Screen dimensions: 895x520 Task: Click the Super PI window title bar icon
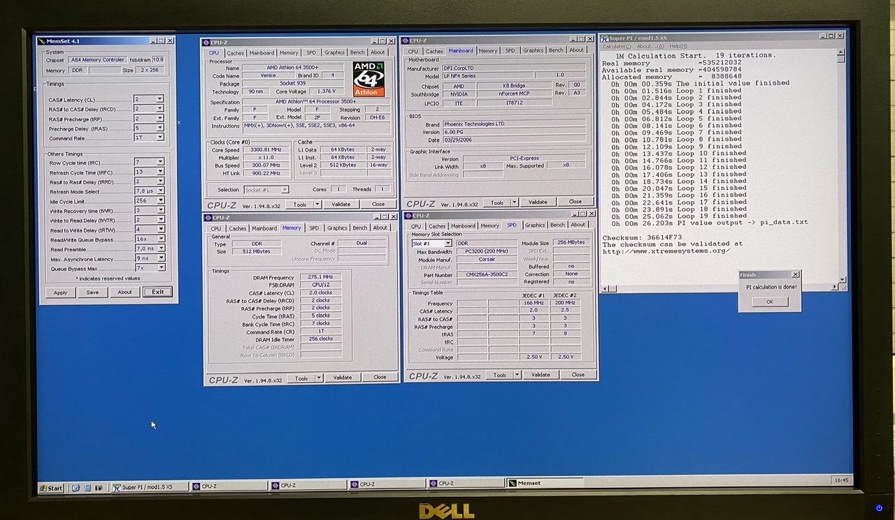604,38
